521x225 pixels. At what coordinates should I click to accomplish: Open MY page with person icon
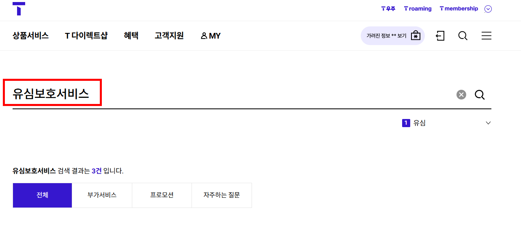[211, 36]
